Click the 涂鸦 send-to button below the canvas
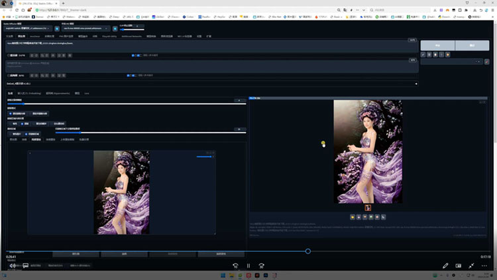Image resolution: width=497 pixels, height=280 pixels. click(124, 253)
